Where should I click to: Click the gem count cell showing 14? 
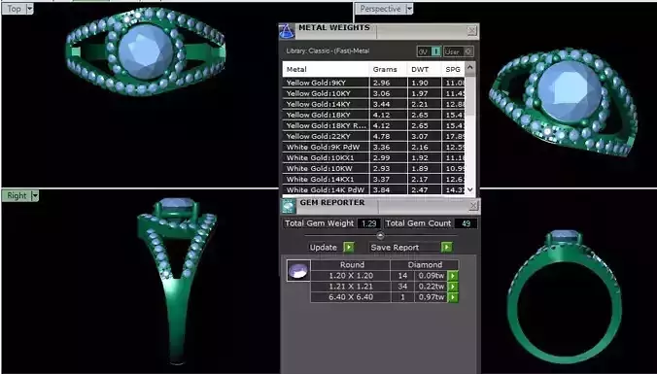(402, 276)
